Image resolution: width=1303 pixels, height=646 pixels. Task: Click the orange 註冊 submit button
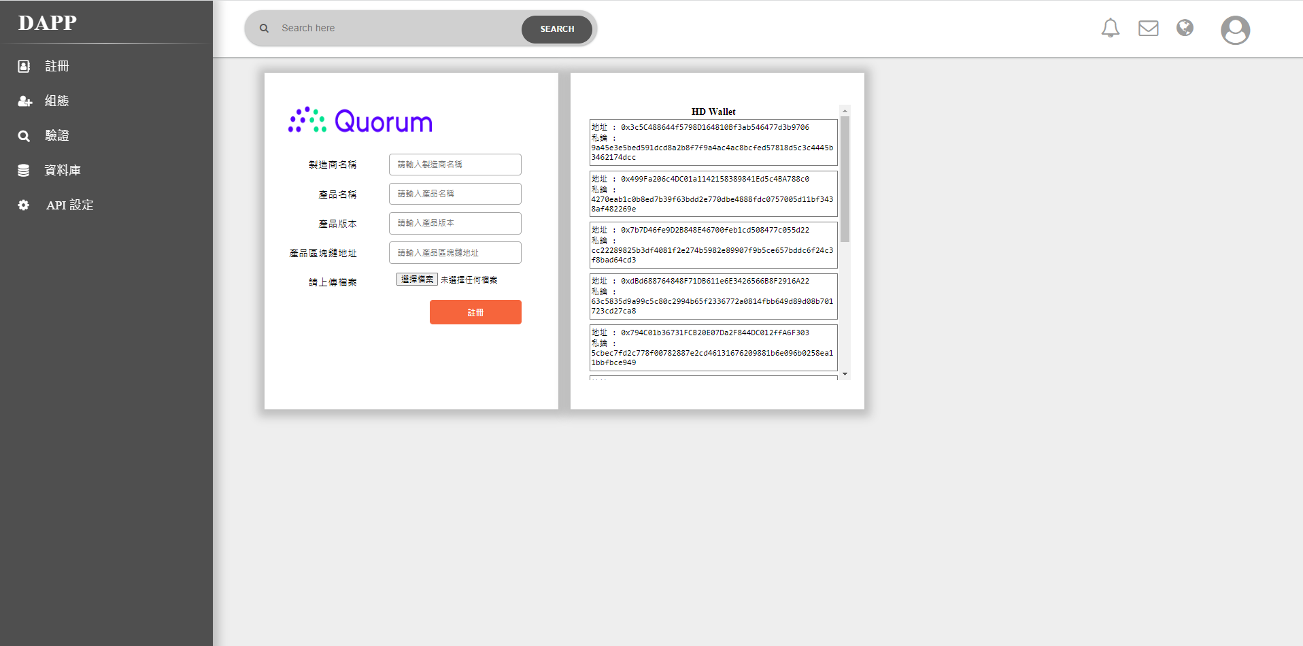(475, 312)
